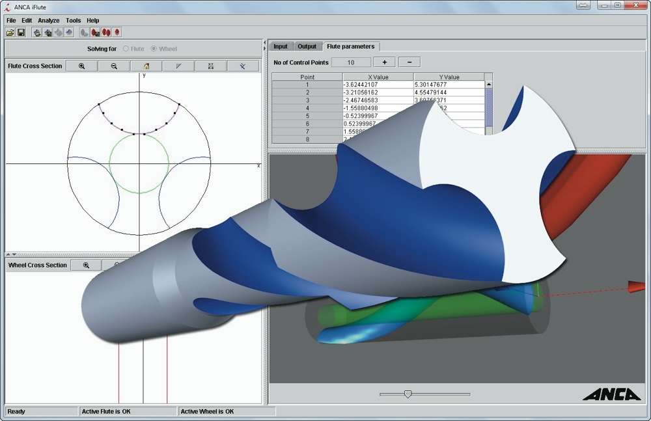Viewport: 651px width, 421px height.
Task: Click the double red wheels toolbar icon
Action: point(106,33)
